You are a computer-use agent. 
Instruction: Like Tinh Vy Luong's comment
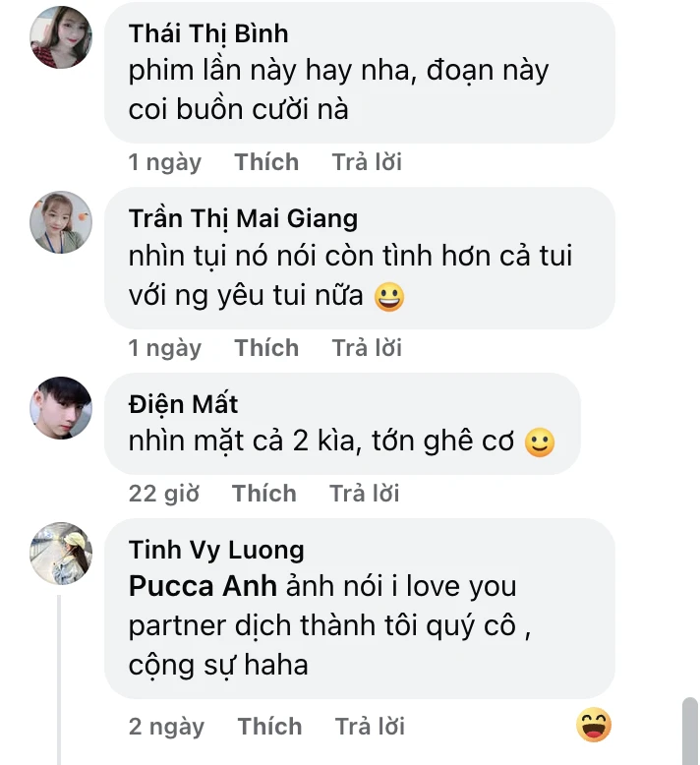pyautogui.click(x=269, y=727)
